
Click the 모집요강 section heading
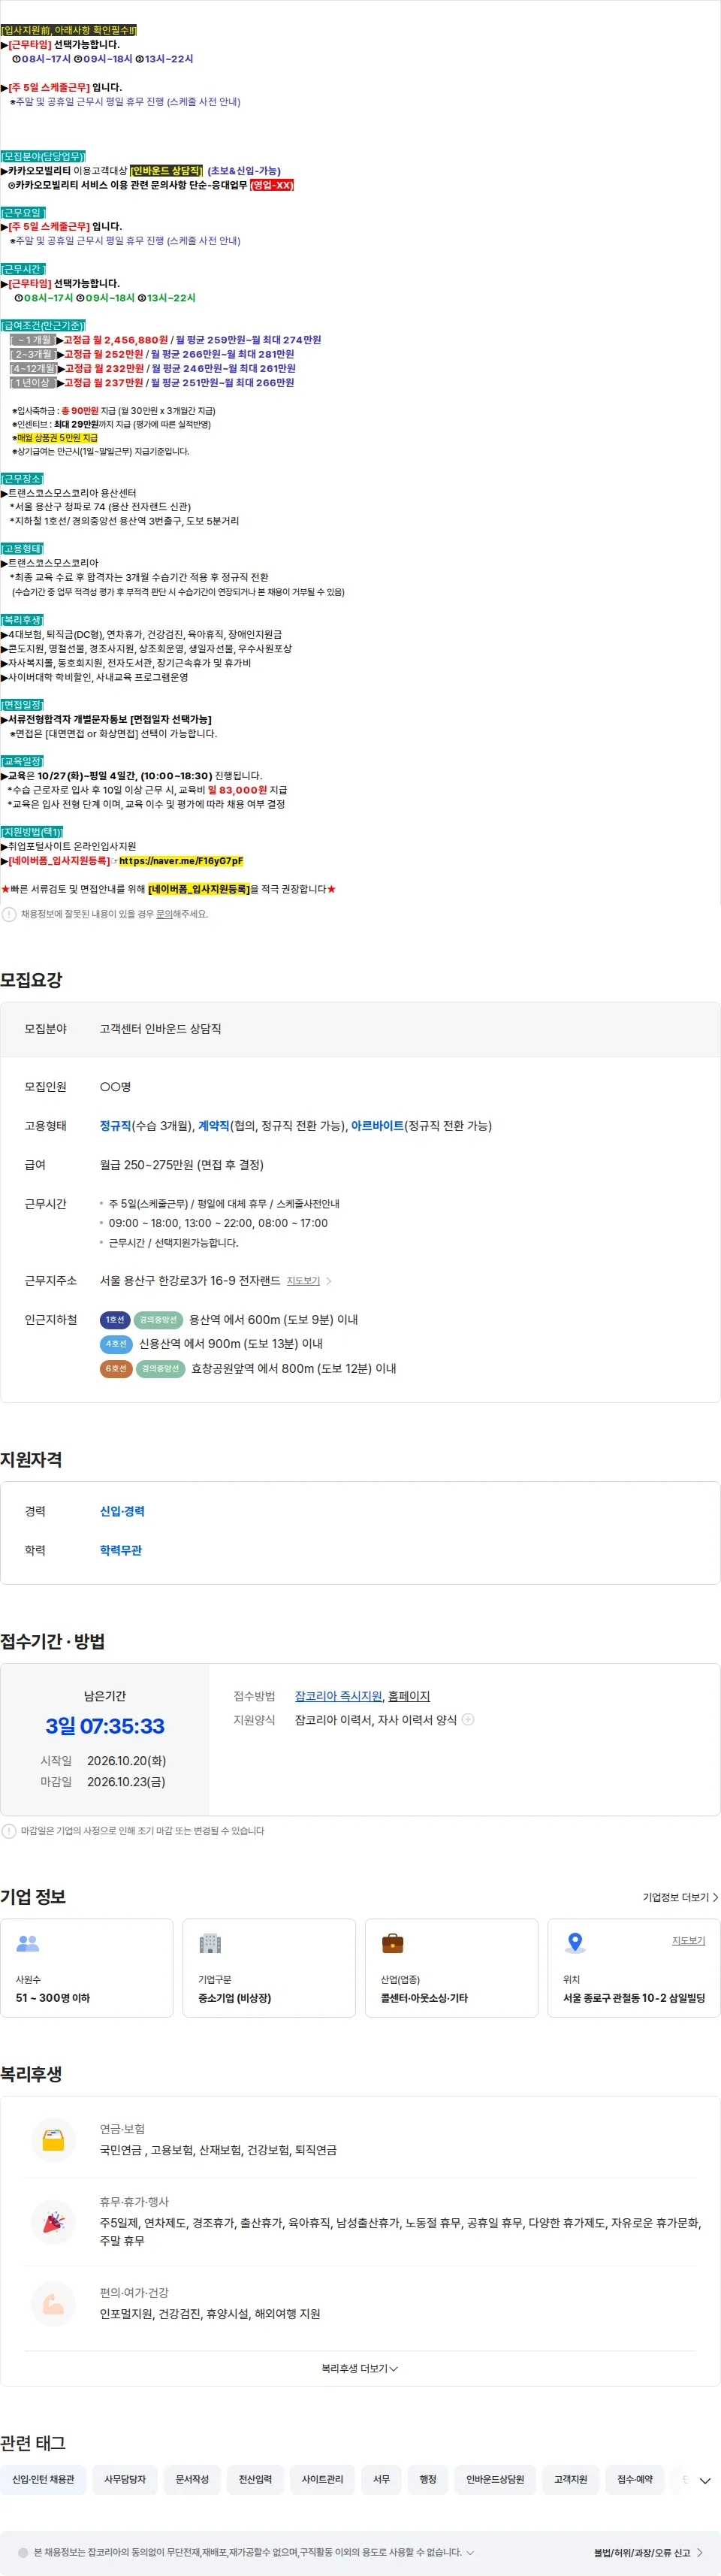(31, 980)
